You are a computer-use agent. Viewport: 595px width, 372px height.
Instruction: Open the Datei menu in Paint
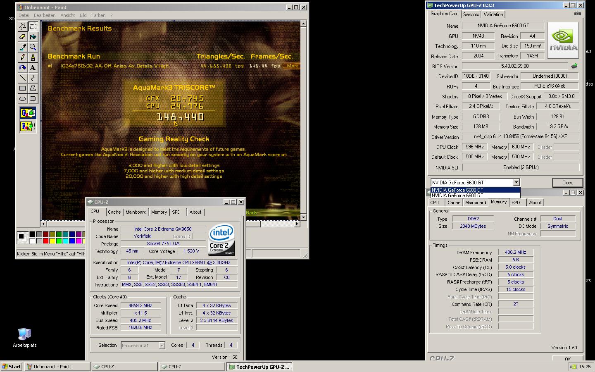click(x=24, y=15)
